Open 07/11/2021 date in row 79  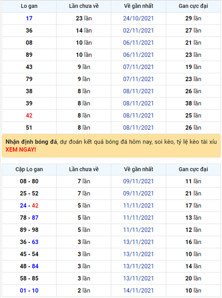click(x=138, y=79)
